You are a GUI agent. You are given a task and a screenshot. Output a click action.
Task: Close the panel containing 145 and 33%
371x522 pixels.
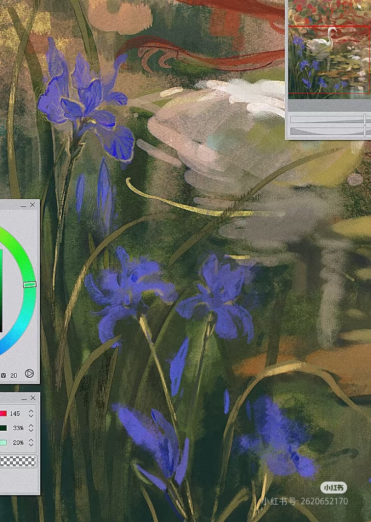pos(33,398)
